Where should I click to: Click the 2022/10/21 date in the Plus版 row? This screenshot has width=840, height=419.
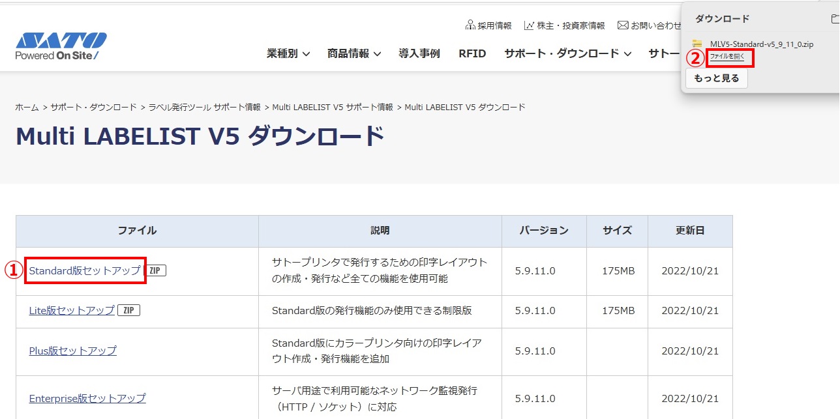tap(690, 351)
